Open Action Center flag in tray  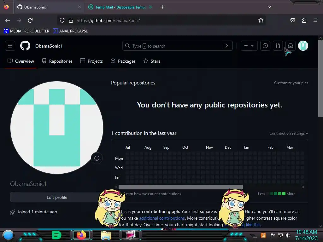click(x=273, y=235)
